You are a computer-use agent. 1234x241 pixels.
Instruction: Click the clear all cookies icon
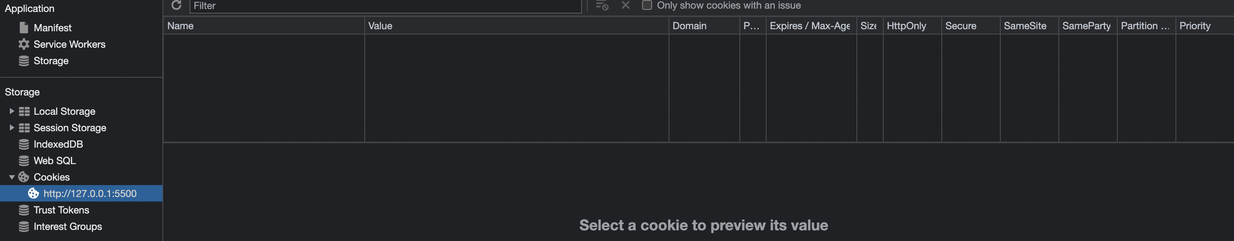(602, 5)
